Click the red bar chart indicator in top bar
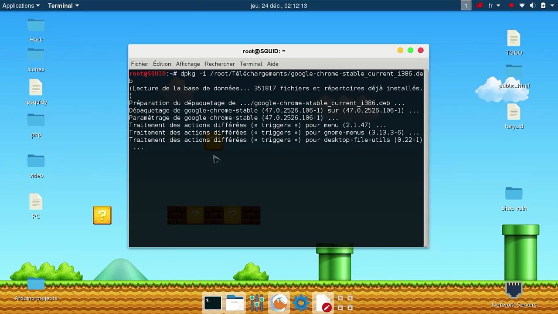Image resolution: width=558 pixels, height=314 pixels. click(480, 6)
